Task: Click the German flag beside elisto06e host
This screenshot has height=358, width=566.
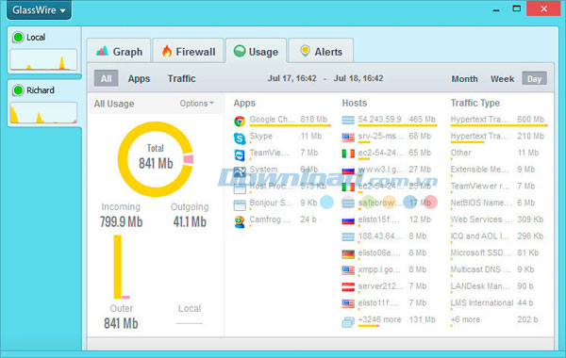Action: [x=348, y=254]
